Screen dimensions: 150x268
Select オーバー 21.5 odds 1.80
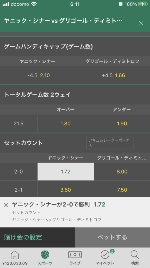click(66, 124)
